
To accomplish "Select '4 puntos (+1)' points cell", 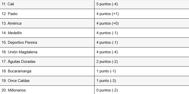I will (142, 14).
